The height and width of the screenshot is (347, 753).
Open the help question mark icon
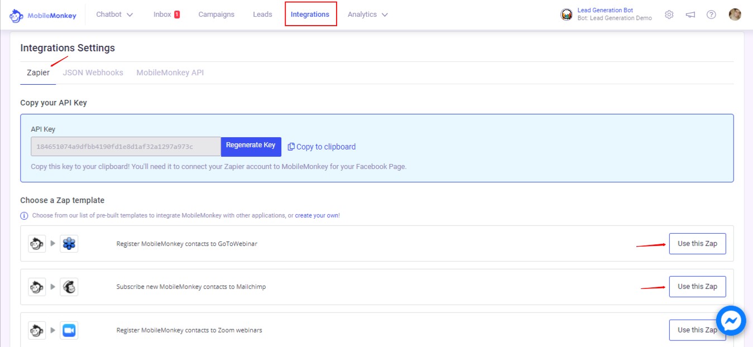coord(711,15)
